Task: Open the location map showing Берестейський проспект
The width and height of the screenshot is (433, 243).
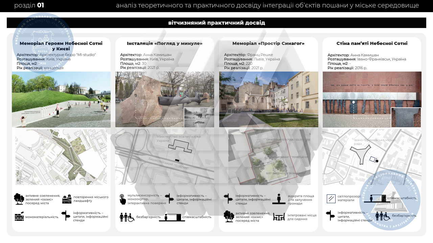Action: (165, 157)
